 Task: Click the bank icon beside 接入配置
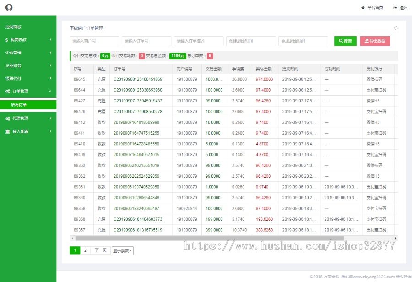[8, 131]
